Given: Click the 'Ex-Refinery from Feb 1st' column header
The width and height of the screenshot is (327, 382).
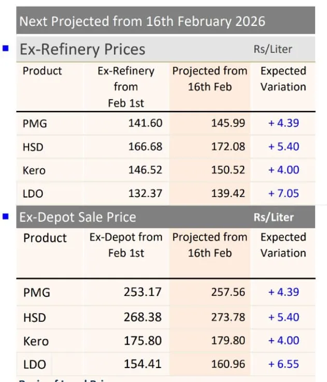Looking at the screenshot, I should [x=126, y=87].
